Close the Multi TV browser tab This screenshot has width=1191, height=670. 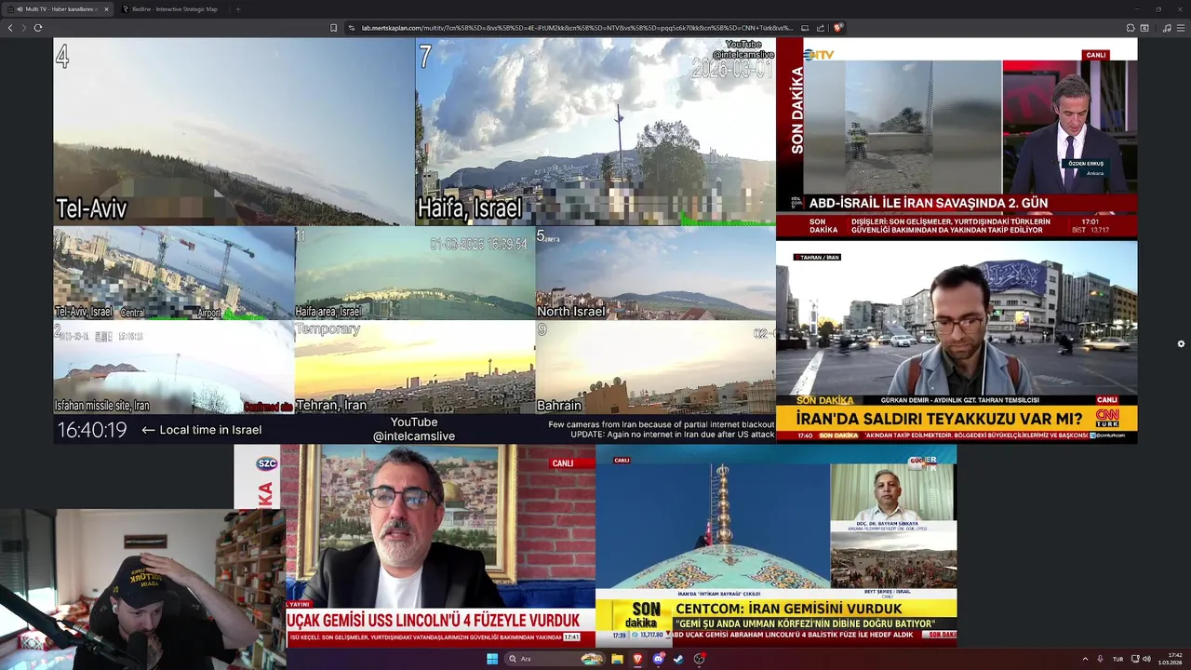(106, 9)
